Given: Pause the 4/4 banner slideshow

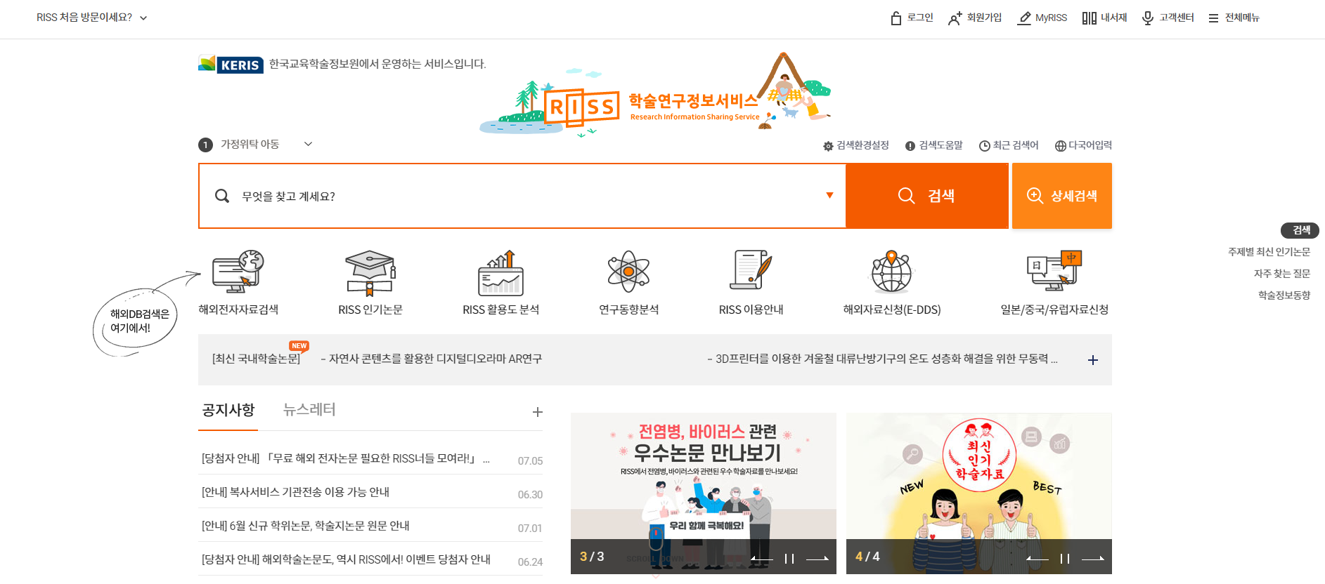Looking at the screenshot, I should (1065, 559).
